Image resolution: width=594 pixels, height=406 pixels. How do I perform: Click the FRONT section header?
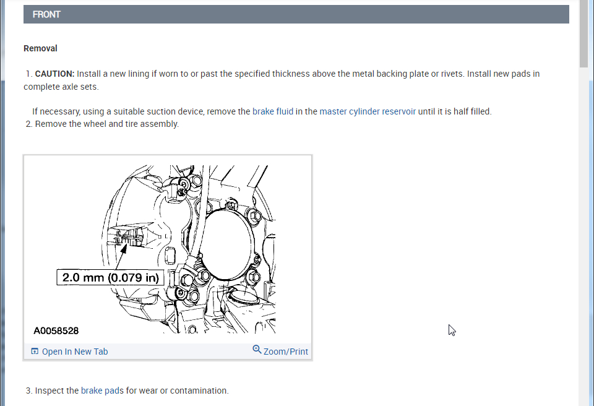(x=296, y=14)
